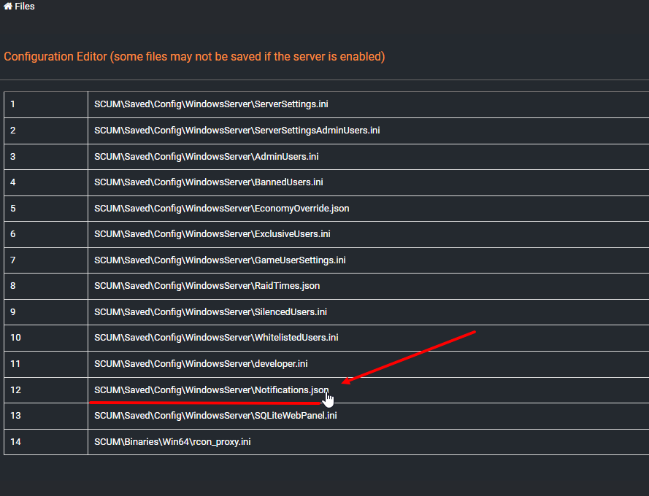Image resolution: width=649 pixels, height=496 pixels.
Task: Open the SilencedUsers.ini file
Action: pos(210,312)
